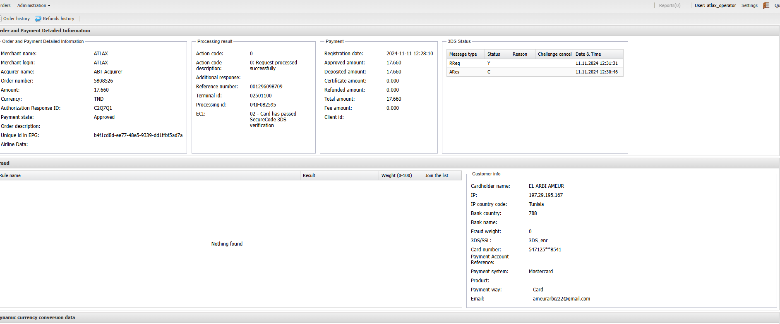Click the Reports(0) button
This screenshot has width=780, height=324.
pos(669,5)
